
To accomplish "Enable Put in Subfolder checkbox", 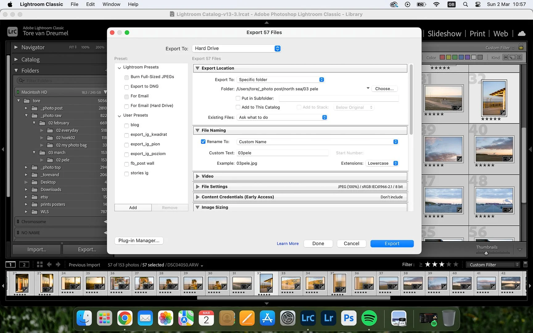I will click(x=238, y=98).
